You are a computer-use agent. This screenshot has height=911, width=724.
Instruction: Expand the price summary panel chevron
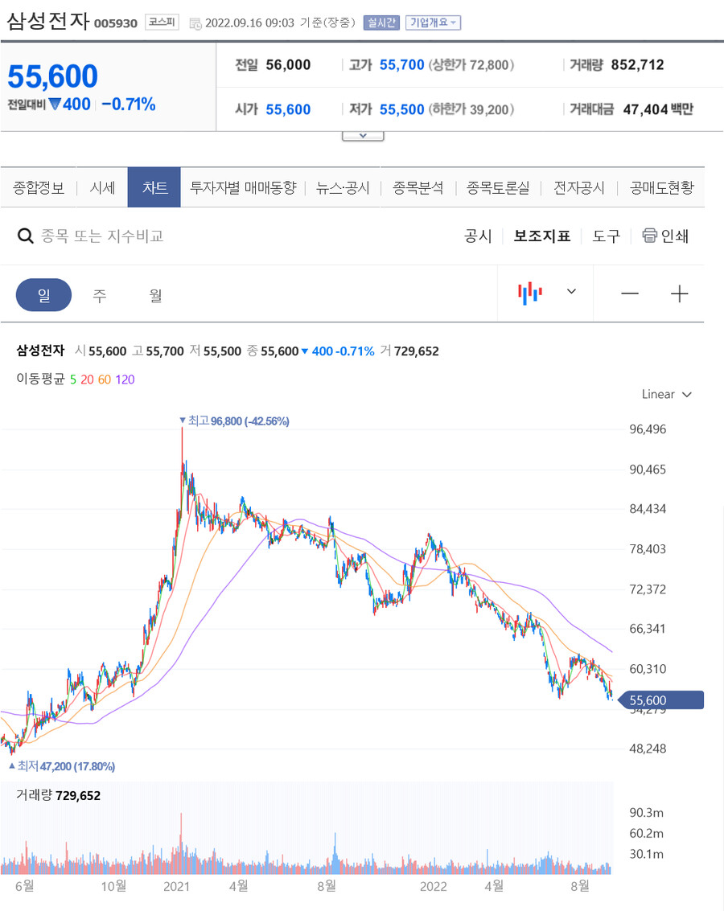click(362, 136)
